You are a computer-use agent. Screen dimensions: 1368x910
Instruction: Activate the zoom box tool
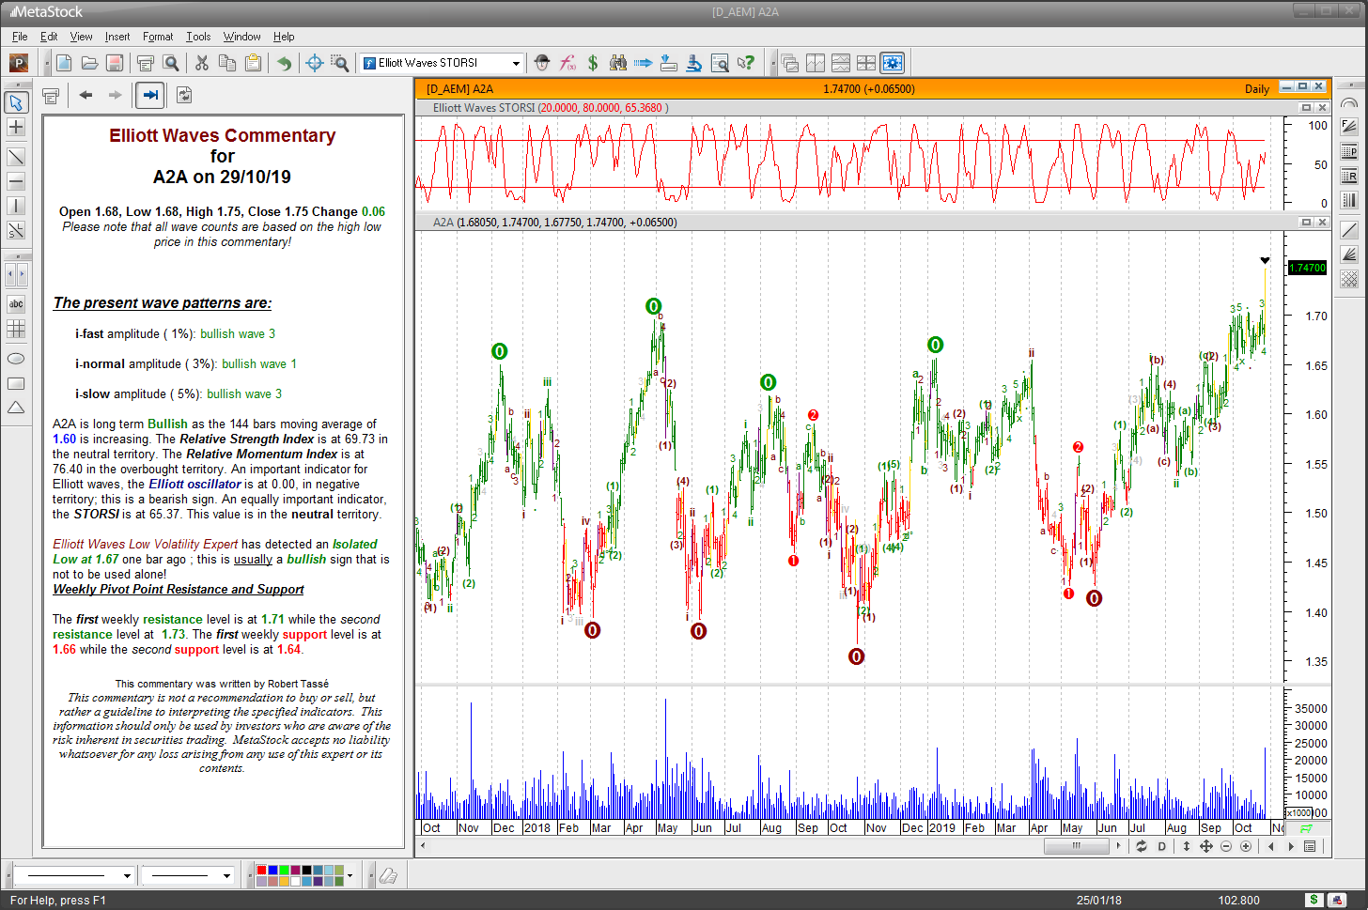click(x=340, y=63)
